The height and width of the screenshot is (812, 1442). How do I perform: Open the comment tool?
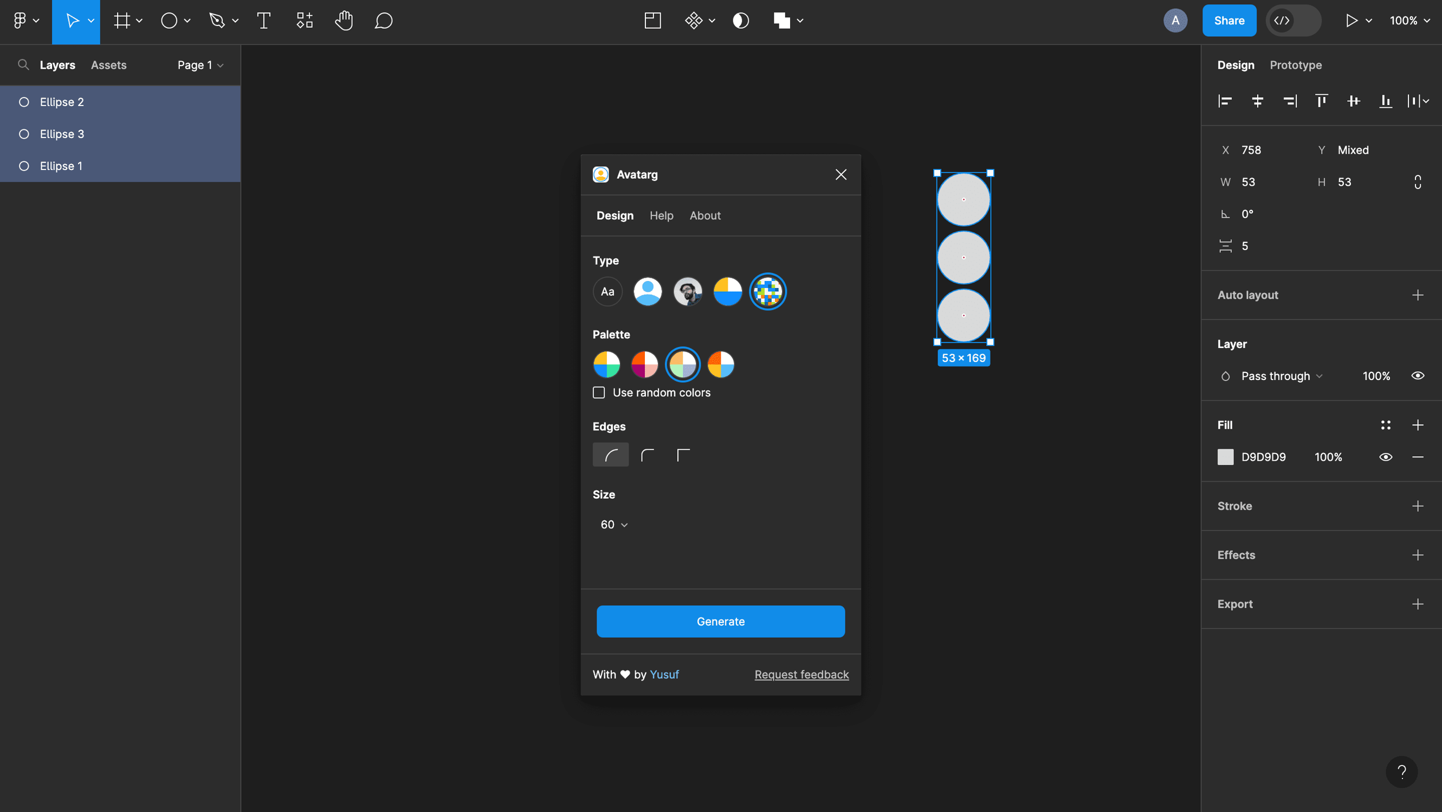384,21
